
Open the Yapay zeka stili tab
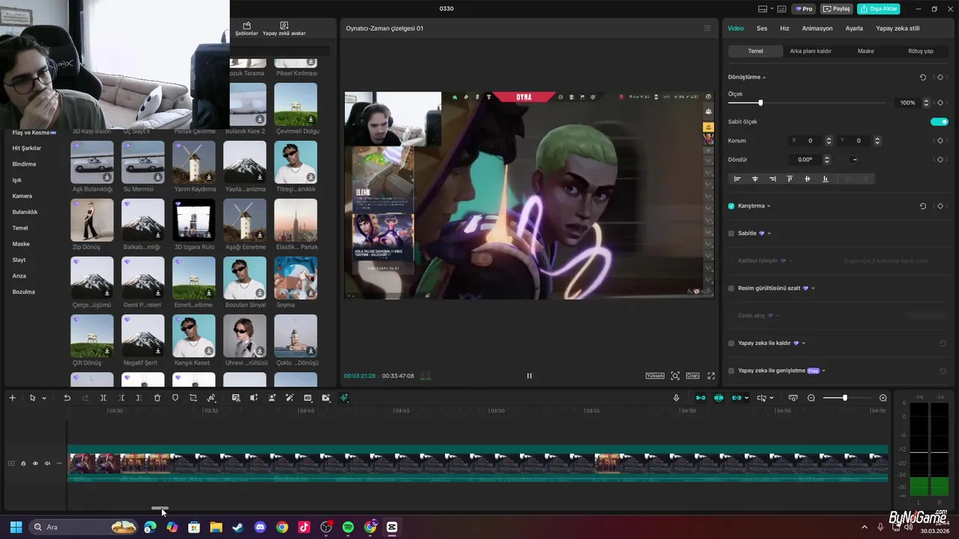pyautogui.click(x=898, y=28)
